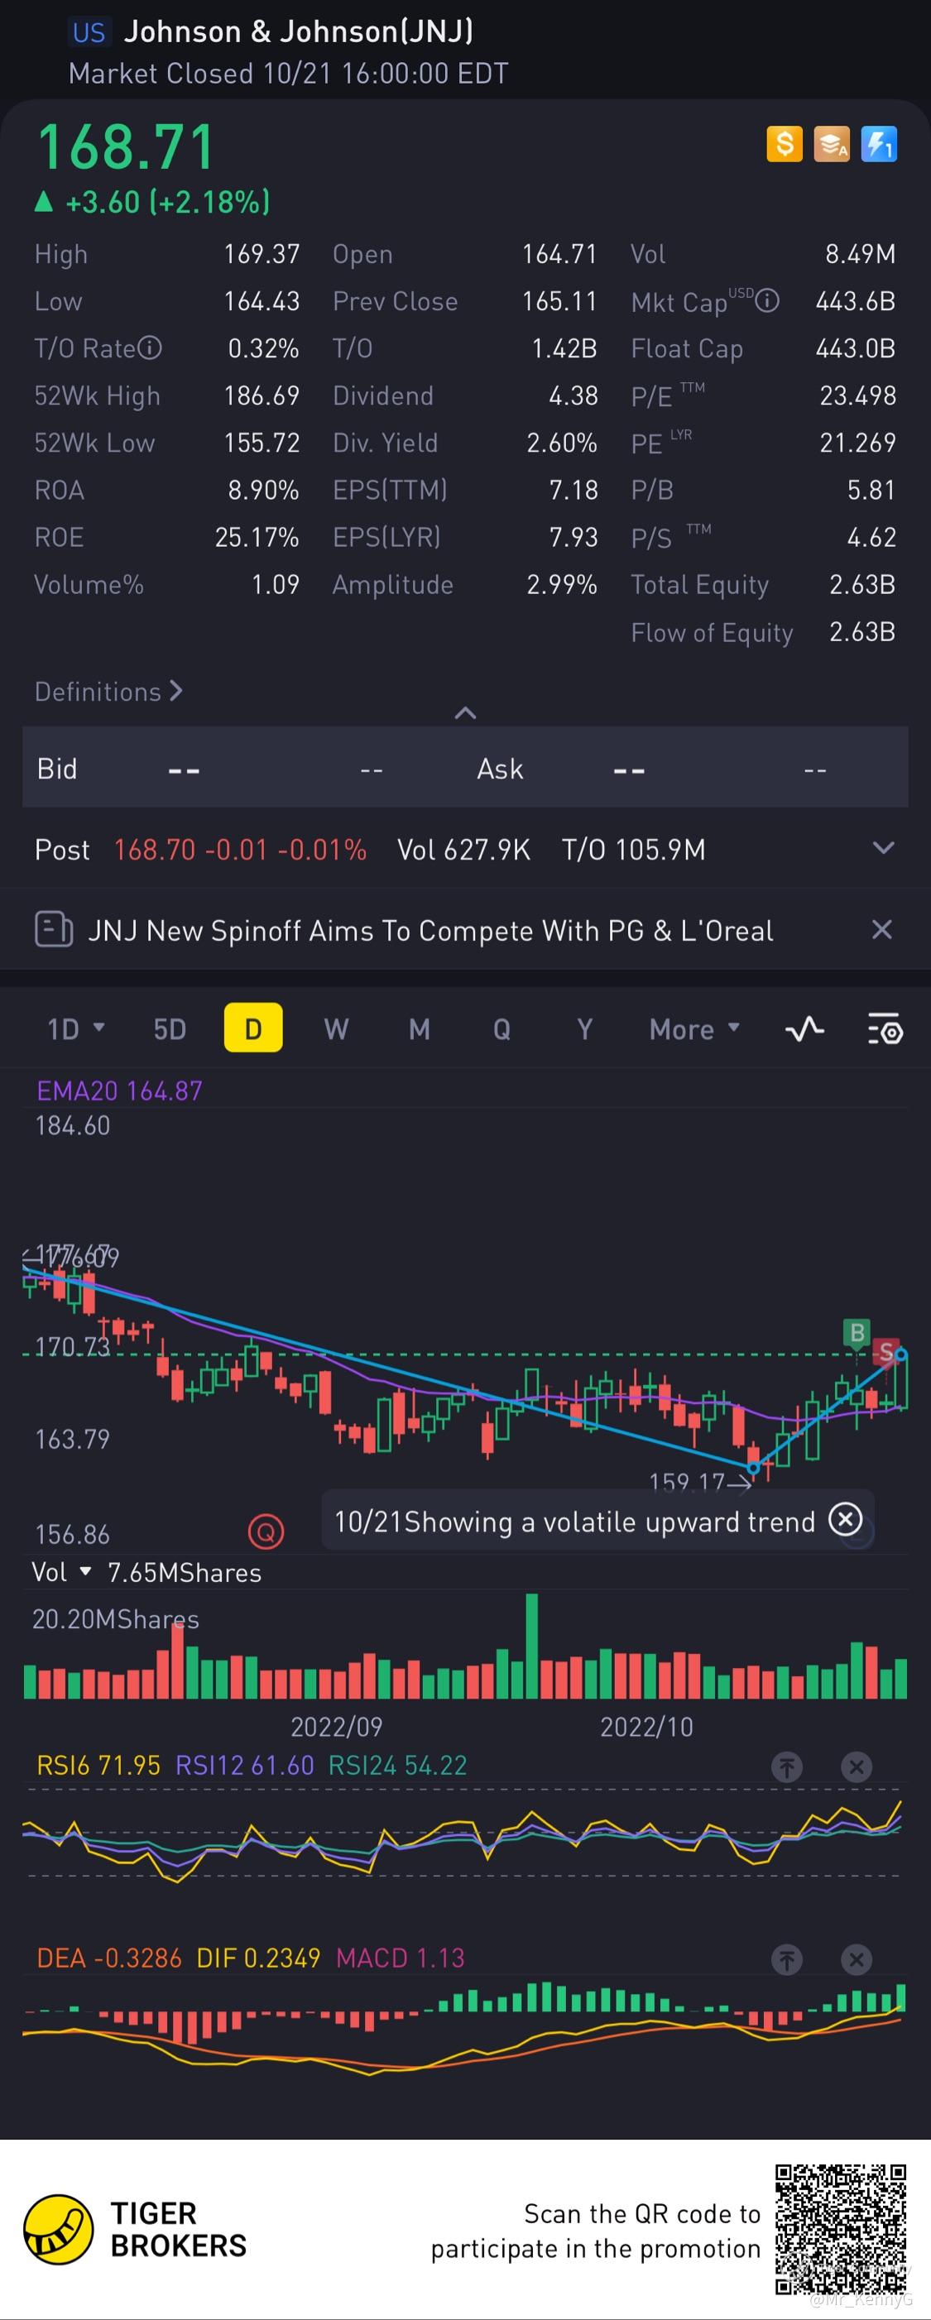Tap the green B buy marker on chart
The image size is (931, 2320).
857,1332
